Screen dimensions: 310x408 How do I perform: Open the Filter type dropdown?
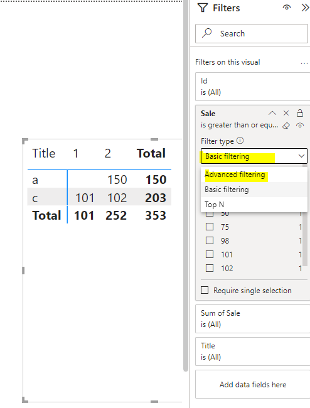pos(254,156)
